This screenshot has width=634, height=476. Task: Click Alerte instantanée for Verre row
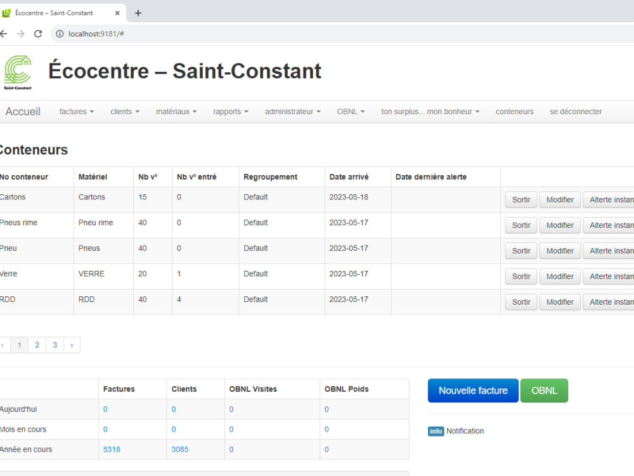(609, 276)
